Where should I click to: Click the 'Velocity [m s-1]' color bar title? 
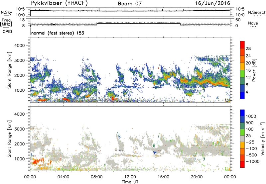tap(263, 138)
